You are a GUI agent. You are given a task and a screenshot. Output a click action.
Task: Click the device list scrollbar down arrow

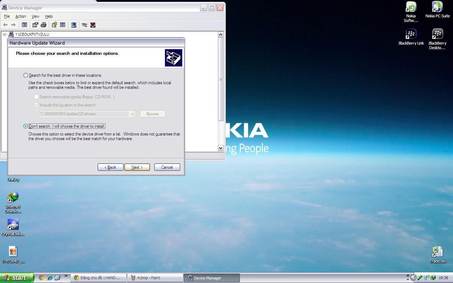point(221,148)
